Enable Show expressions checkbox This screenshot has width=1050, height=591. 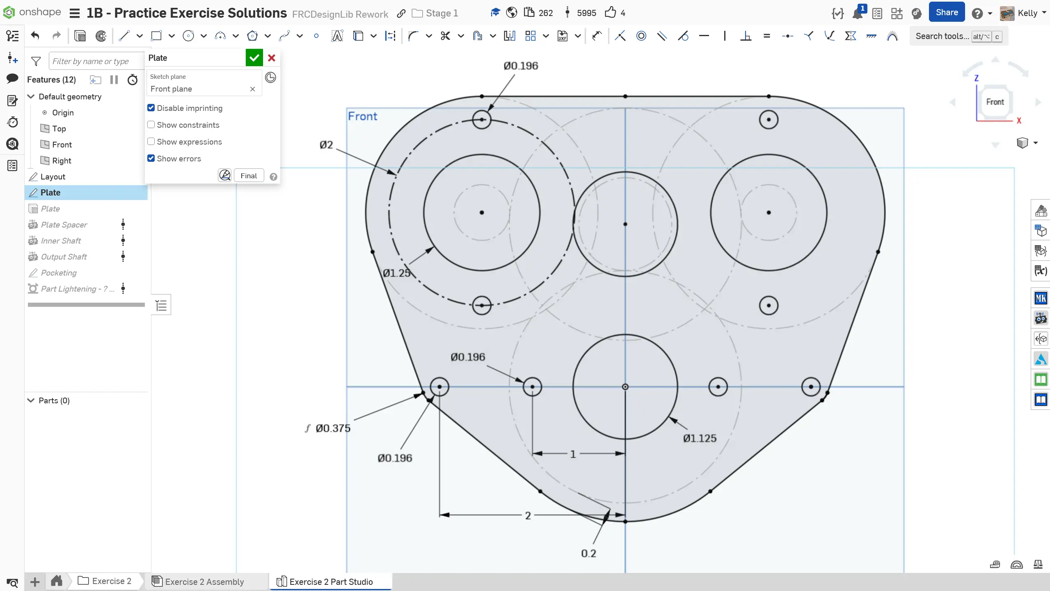[x=151, y=142]
